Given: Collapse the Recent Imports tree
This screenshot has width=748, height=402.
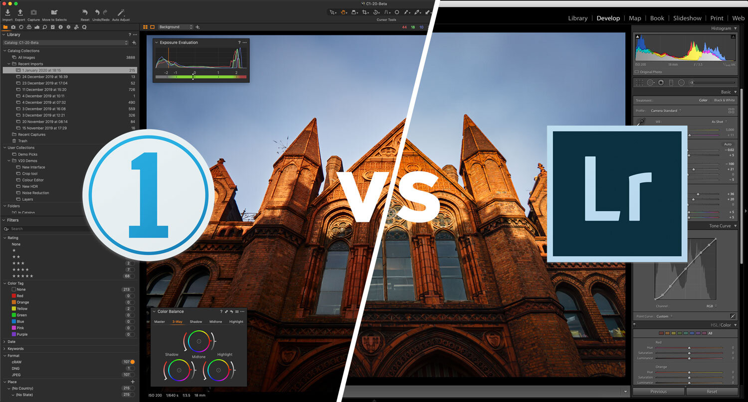Looking at the screenshot, I should point(9,64).
